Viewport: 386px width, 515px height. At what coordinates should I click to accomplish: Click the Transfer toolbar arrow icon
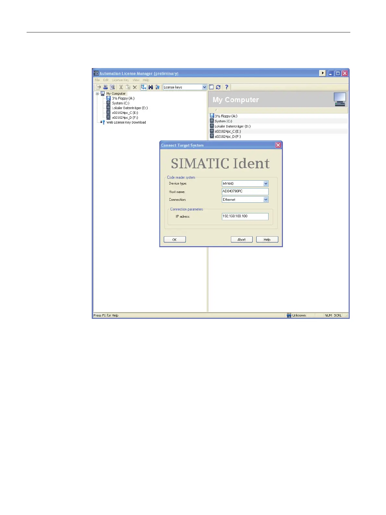pos(99,87)
